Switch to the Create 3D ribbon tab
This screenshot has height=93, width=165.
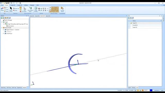pos(20,5)
